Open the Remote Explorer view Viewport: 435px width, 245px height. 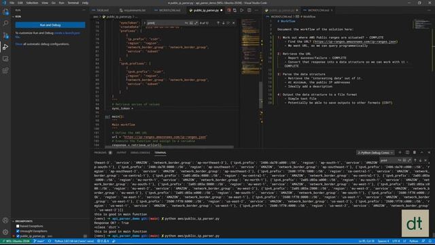(x=5, y=59)
